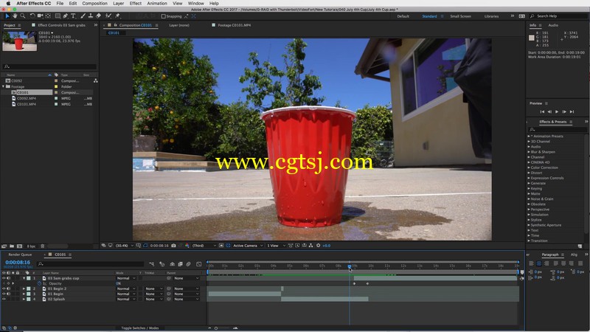Select the Clone Stamp tool
Image resolution: width=590 pixels, height=332 pixels.
point(91,15)
